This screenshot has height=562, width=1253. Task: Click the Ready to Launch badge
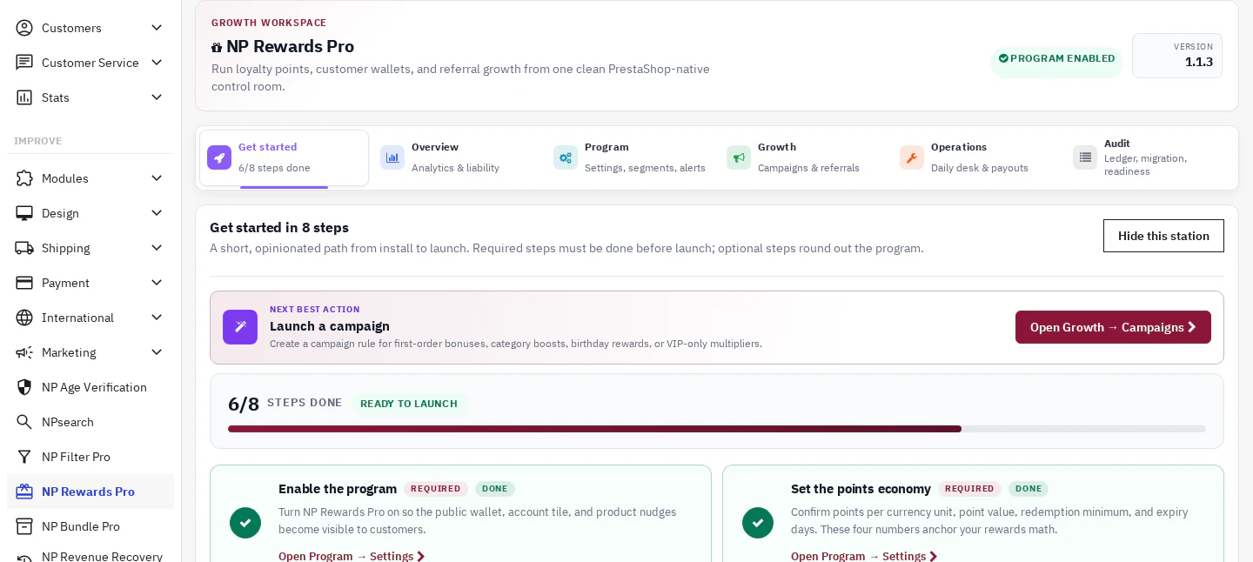pos(409,404)
